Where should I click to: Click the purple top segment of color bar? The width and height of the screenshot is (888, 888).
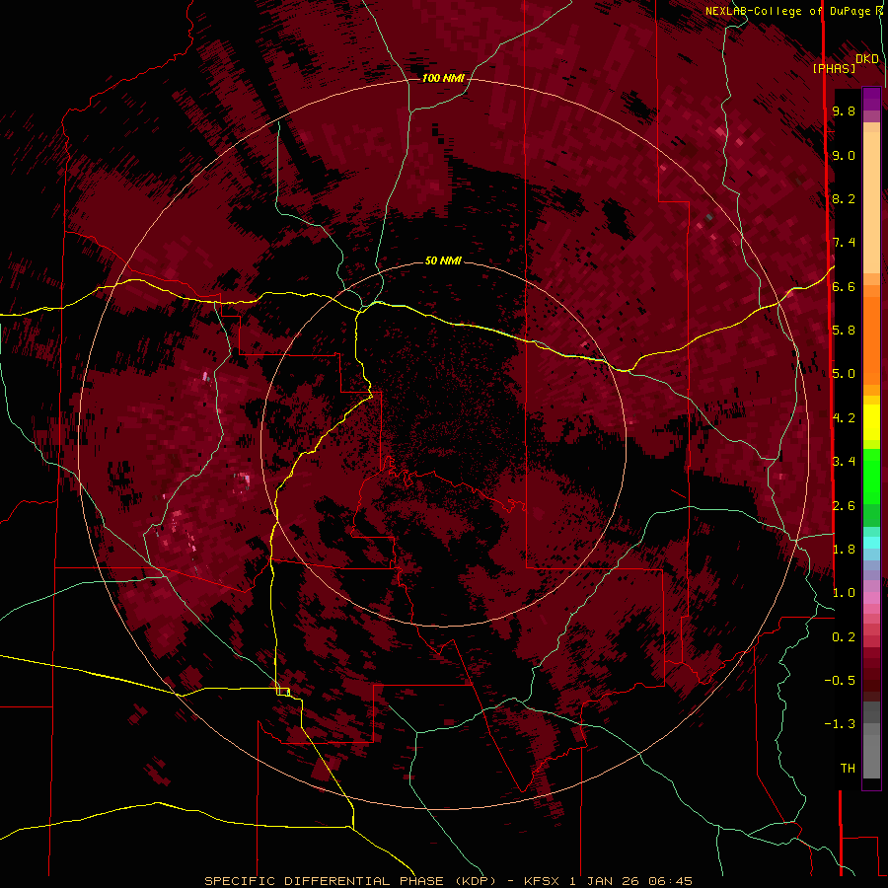[x=871, y=99]
